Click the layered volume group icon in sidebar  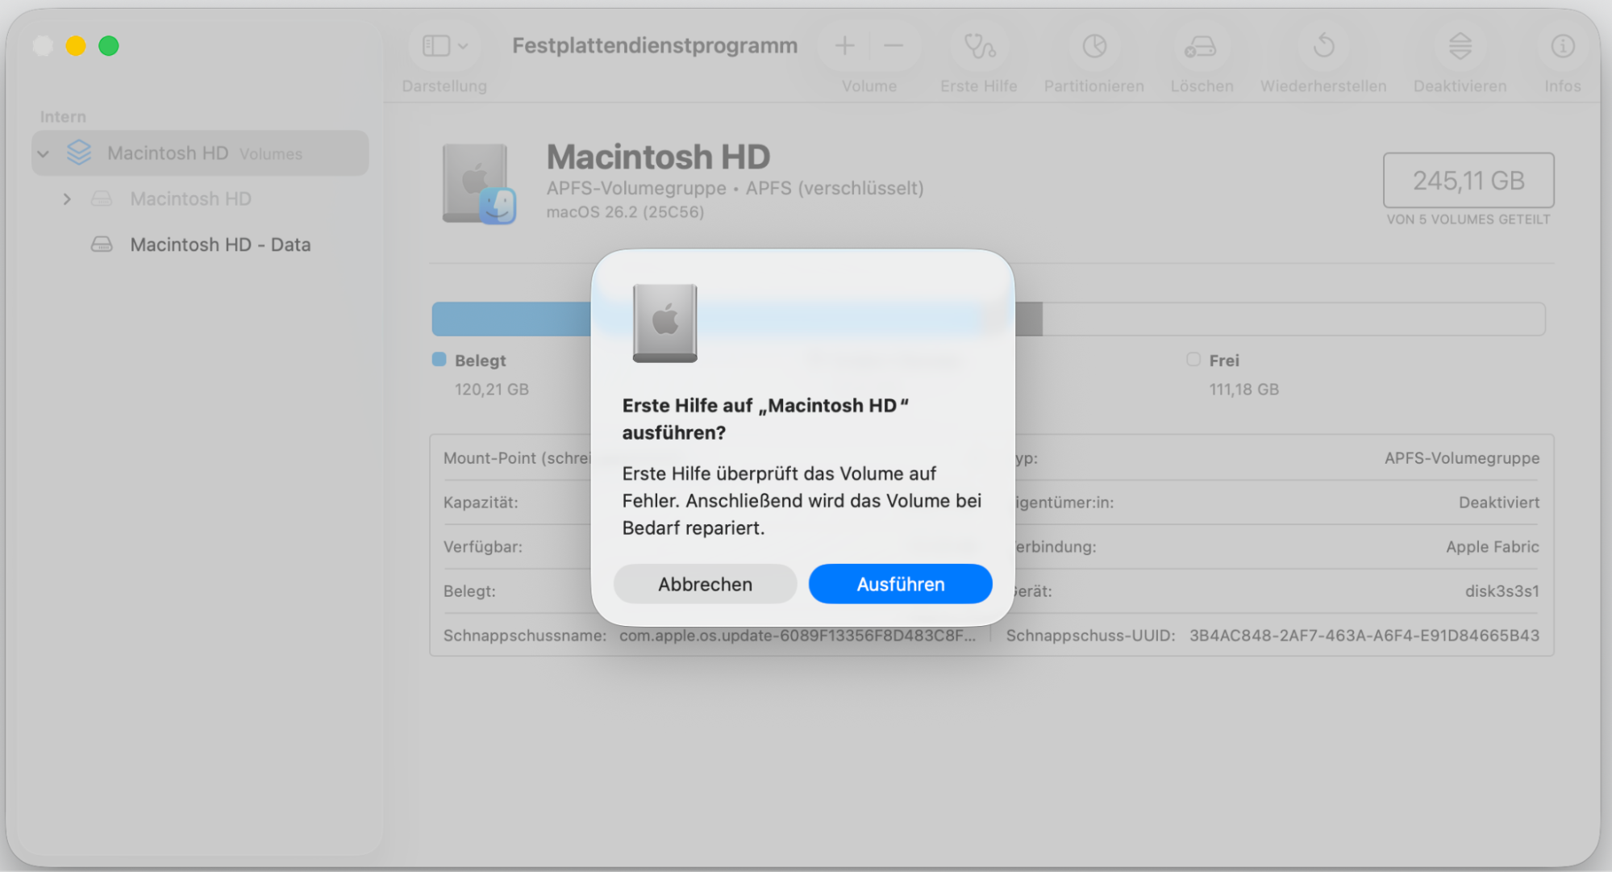pos(79,152)
